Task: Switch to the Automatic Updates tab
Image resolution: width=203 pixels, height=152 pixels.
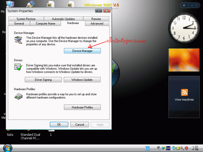Action: pos(63,19)
